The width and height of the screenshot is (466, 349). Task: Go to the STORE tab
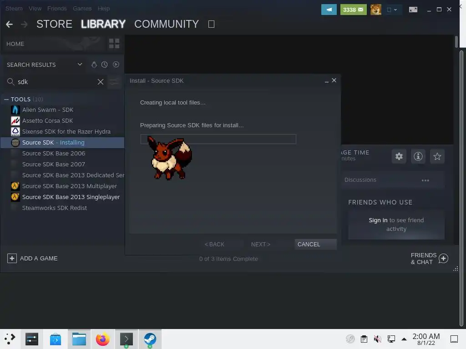[55, 24]
